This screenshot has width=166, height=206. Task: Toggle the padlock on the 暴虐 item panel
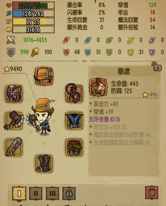pyautogui.click(x=157, y=66)
